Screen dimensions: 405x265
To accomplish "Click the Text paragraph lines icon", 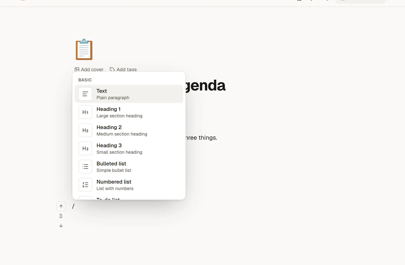I will [x=85, y=94].
